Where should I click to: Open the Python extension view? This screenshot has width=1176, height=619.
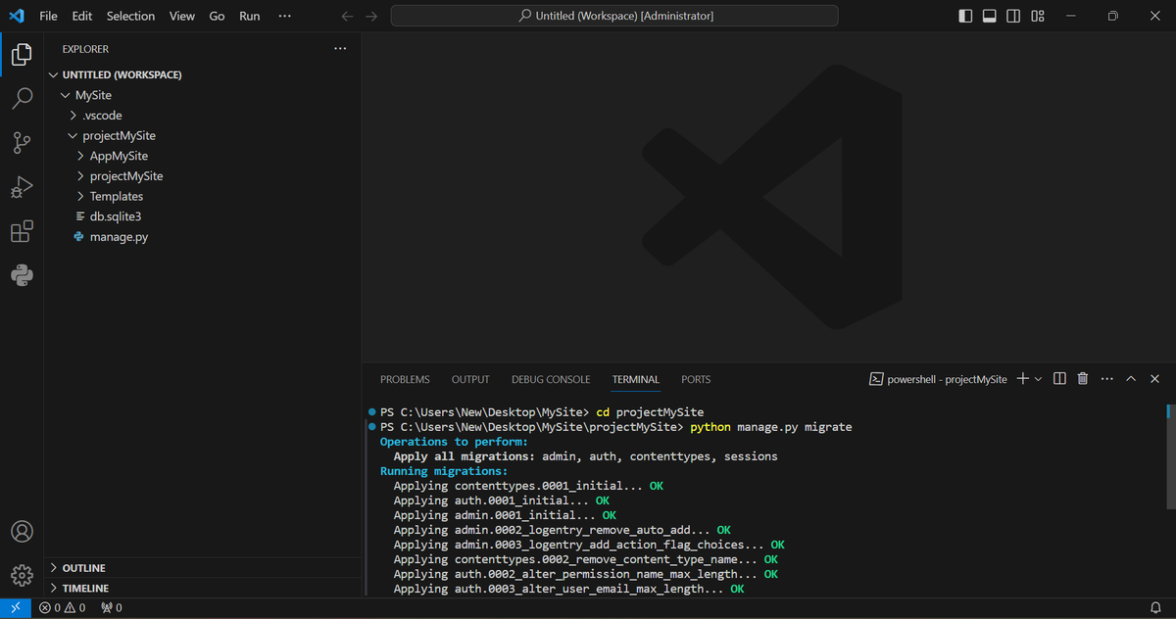tap(22, 275)
